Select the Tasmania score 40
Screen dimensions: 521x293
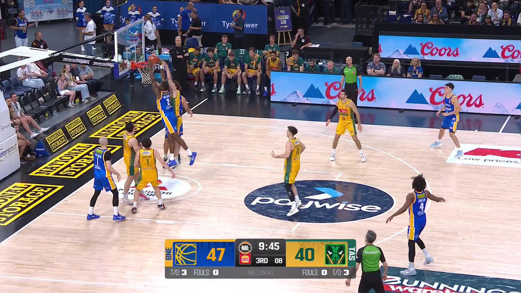click(x=304, y=254)
